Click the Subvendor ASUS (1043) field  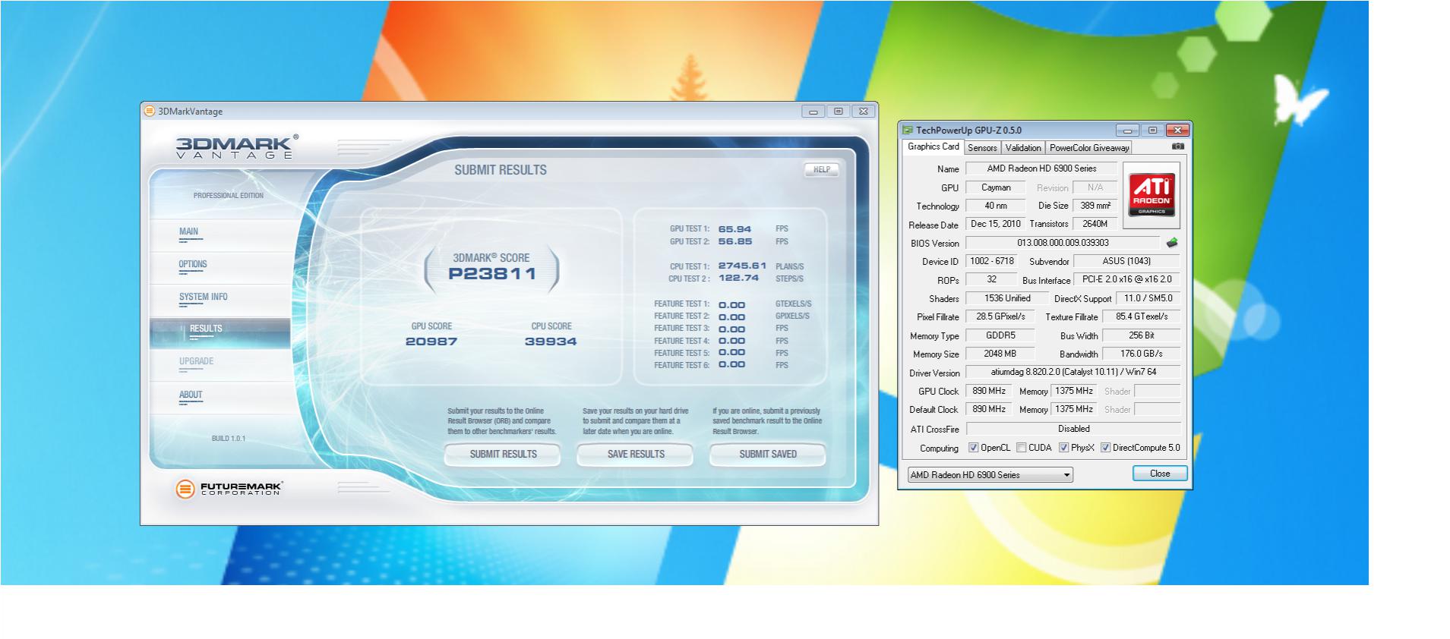[x=1126, y=261]
